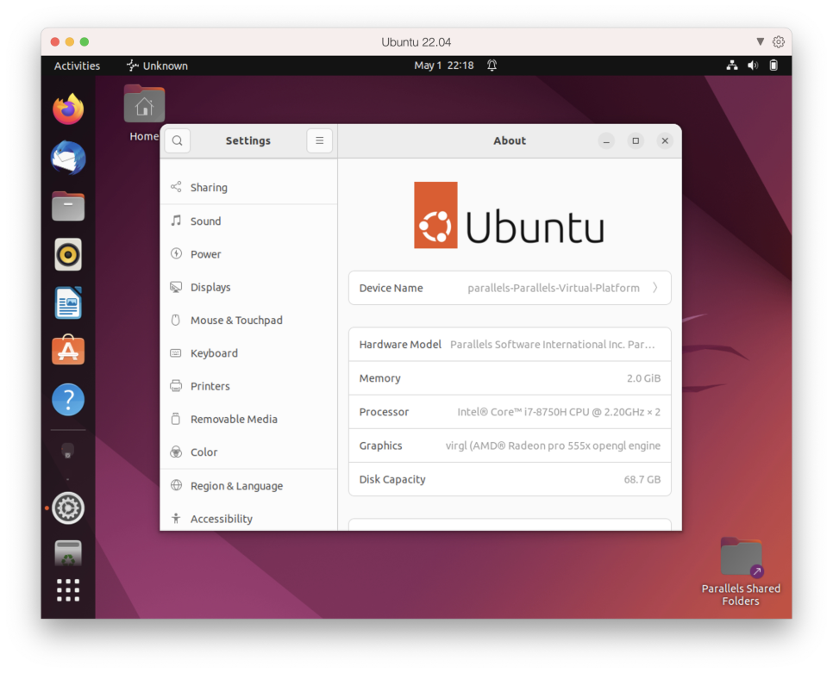Click the Ubuntu logo in About

[x=509, y=215]
